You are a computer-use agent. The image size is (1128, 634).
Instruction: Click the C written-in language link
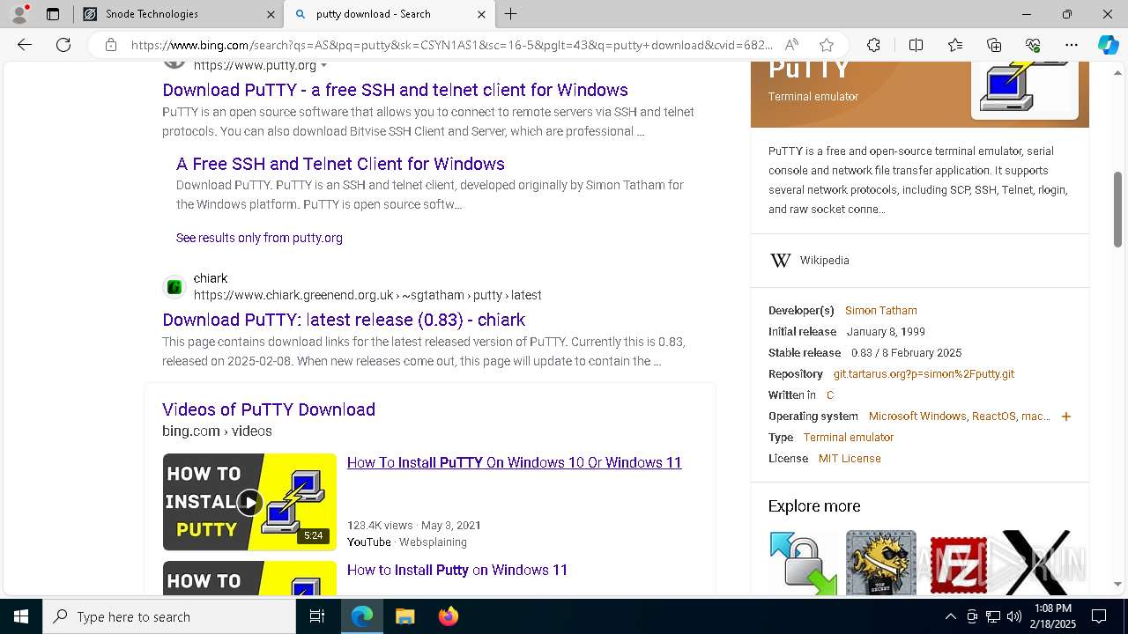click(x=830, y=395)
